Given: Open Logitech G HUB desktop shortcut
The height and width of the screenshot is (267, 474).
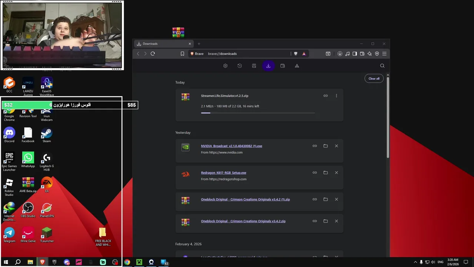Looking at the screenshot, I should pyautogui.click(x=47, y=162).
